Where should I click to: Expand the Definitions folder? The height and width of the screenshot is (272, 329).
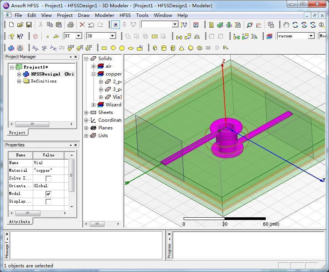pos(19,81)
